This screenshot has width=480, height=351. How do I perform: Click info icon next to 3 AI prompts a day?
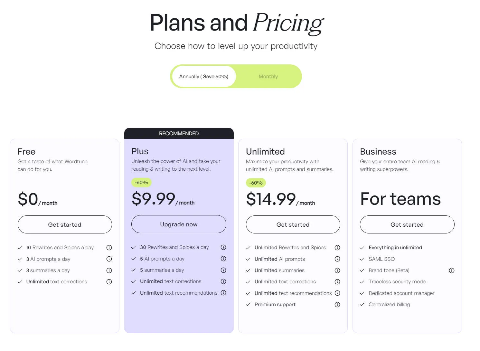[x=109, y=259]
